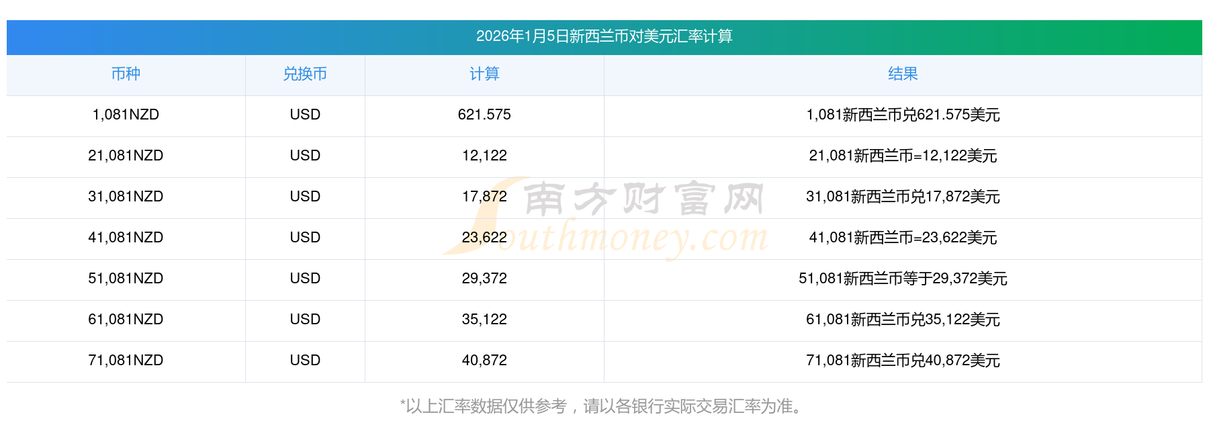Select the 币种 column header
The height and width of the screenshot is (427, 1209).
(126, 74)
